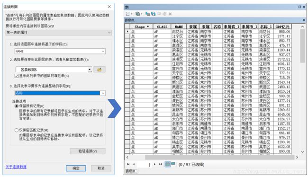Image resolution: width=308 pixels, height=177 pixels.
Task: Jump to the first record in table
Action: (128, 164)
